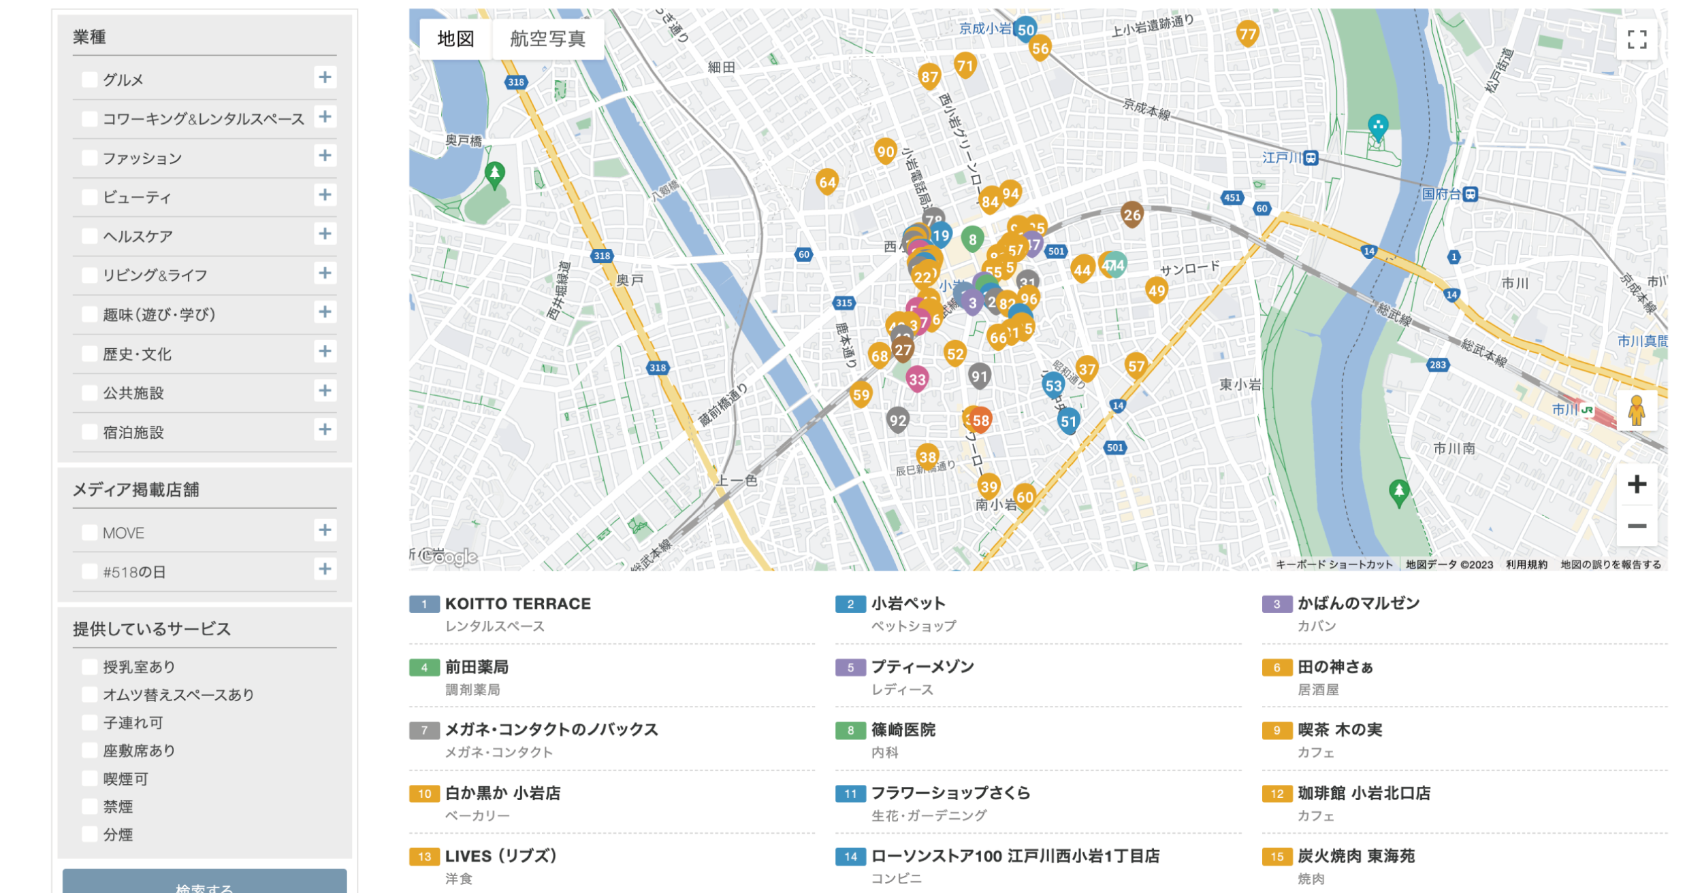Image resolution: width=1702 pixels, height=893 pixels.
Task: Check the グルメ category checkbox
Action: (x=89, y=80)
